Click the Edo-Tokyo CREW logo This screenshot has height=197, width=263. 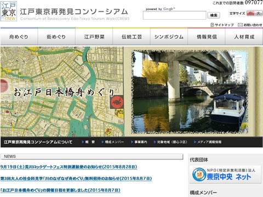point(9,11)
